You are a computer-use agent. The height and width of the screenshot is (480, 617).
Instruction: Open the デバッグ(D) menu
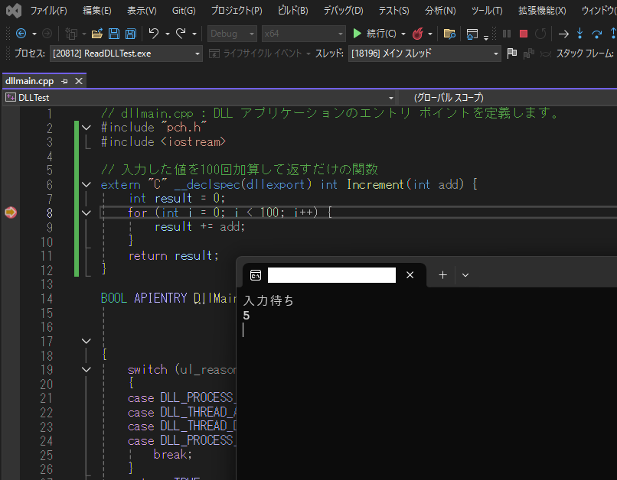point(343,11)
